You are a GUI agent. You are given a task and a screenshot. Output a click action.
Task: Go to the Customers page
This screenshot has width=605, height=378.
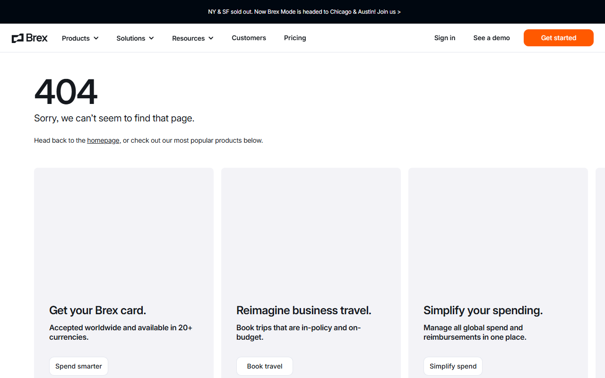coord(249,38)
